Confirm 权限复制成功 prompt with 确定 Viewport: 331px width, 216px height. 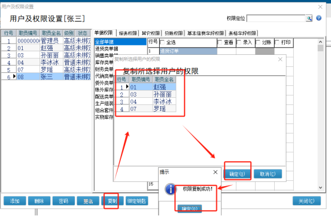click(190, 209)
